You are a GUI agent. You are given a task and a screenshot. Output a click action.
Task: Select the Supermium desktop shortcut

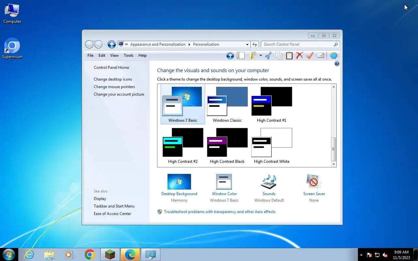[12, 49]
